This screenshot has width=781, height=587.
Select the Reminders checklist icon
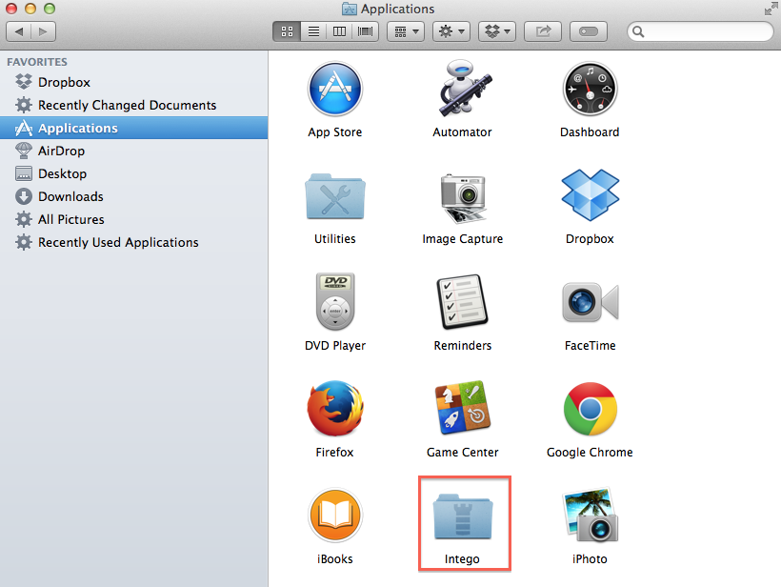click(x=463, y=301)
